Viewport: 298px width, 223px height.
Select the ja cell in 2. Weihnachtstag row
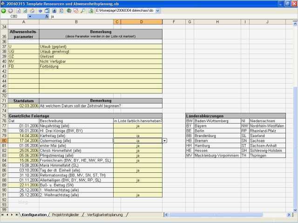click(138, 195)
